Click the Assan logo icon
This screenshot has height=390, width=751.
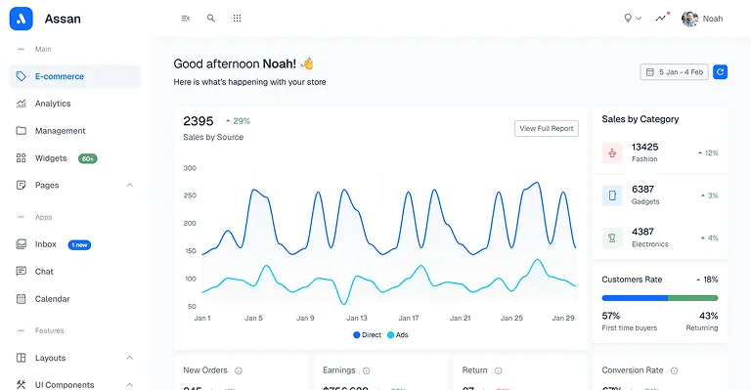22,19
